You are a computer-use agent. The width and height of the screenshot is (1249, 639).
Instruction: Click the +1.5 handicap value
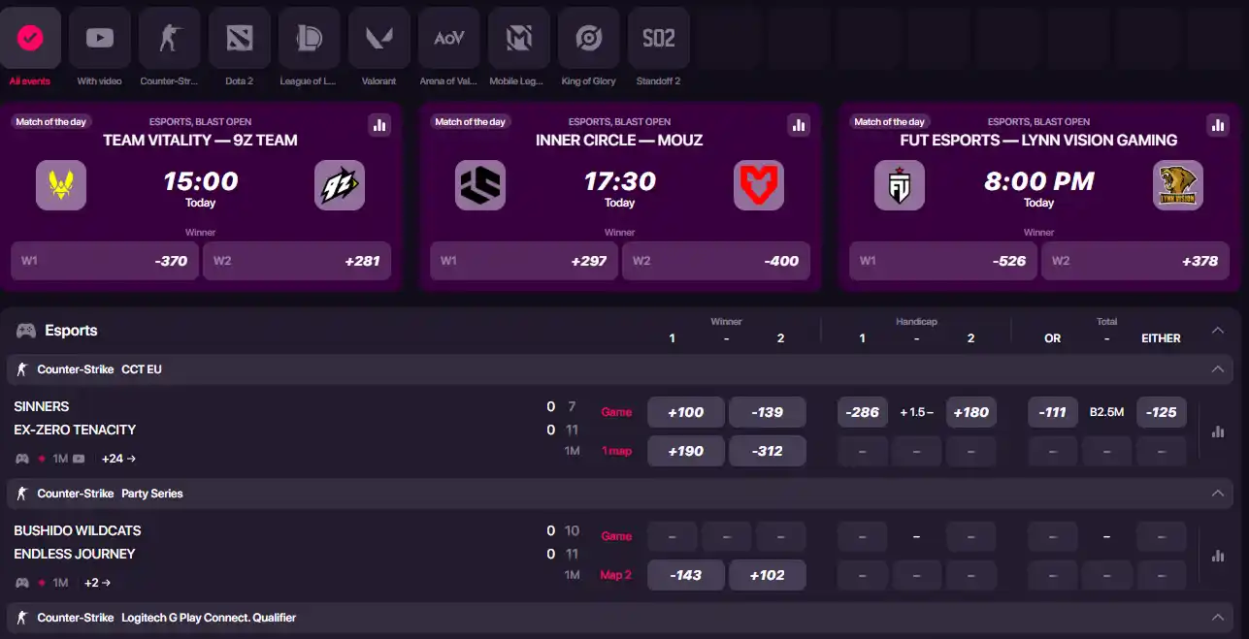(917, 412)
